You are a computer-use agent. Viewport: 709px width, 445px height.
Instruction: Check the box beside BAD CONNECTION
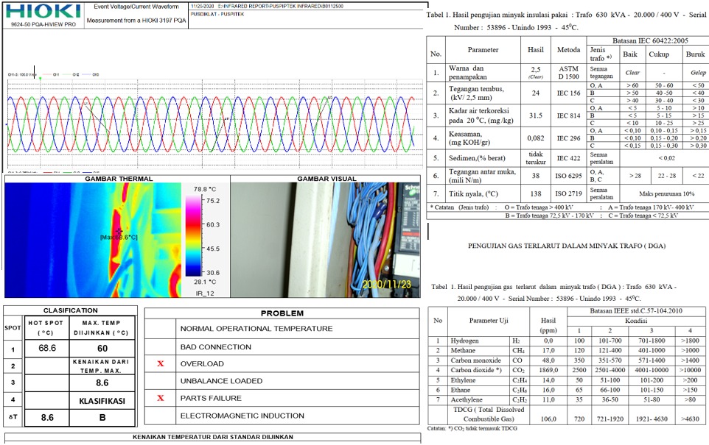pos(160,346)
